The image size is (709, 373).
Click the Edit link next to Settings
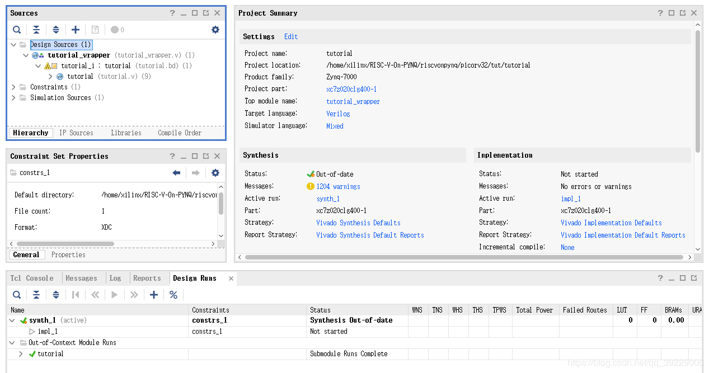tap(291, 36)
